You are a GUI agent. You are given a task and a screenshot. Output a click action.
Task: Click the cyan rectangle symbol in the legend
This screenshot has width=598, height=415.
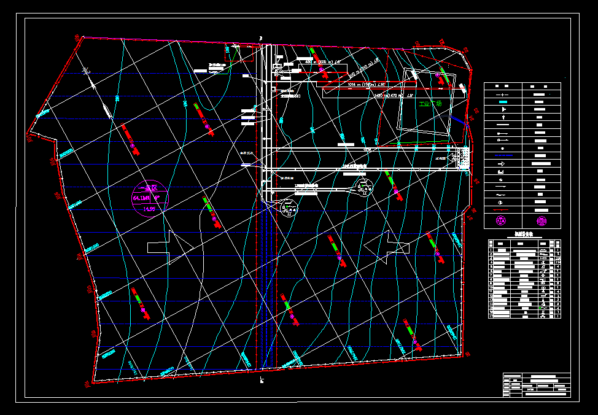(503, 102)
